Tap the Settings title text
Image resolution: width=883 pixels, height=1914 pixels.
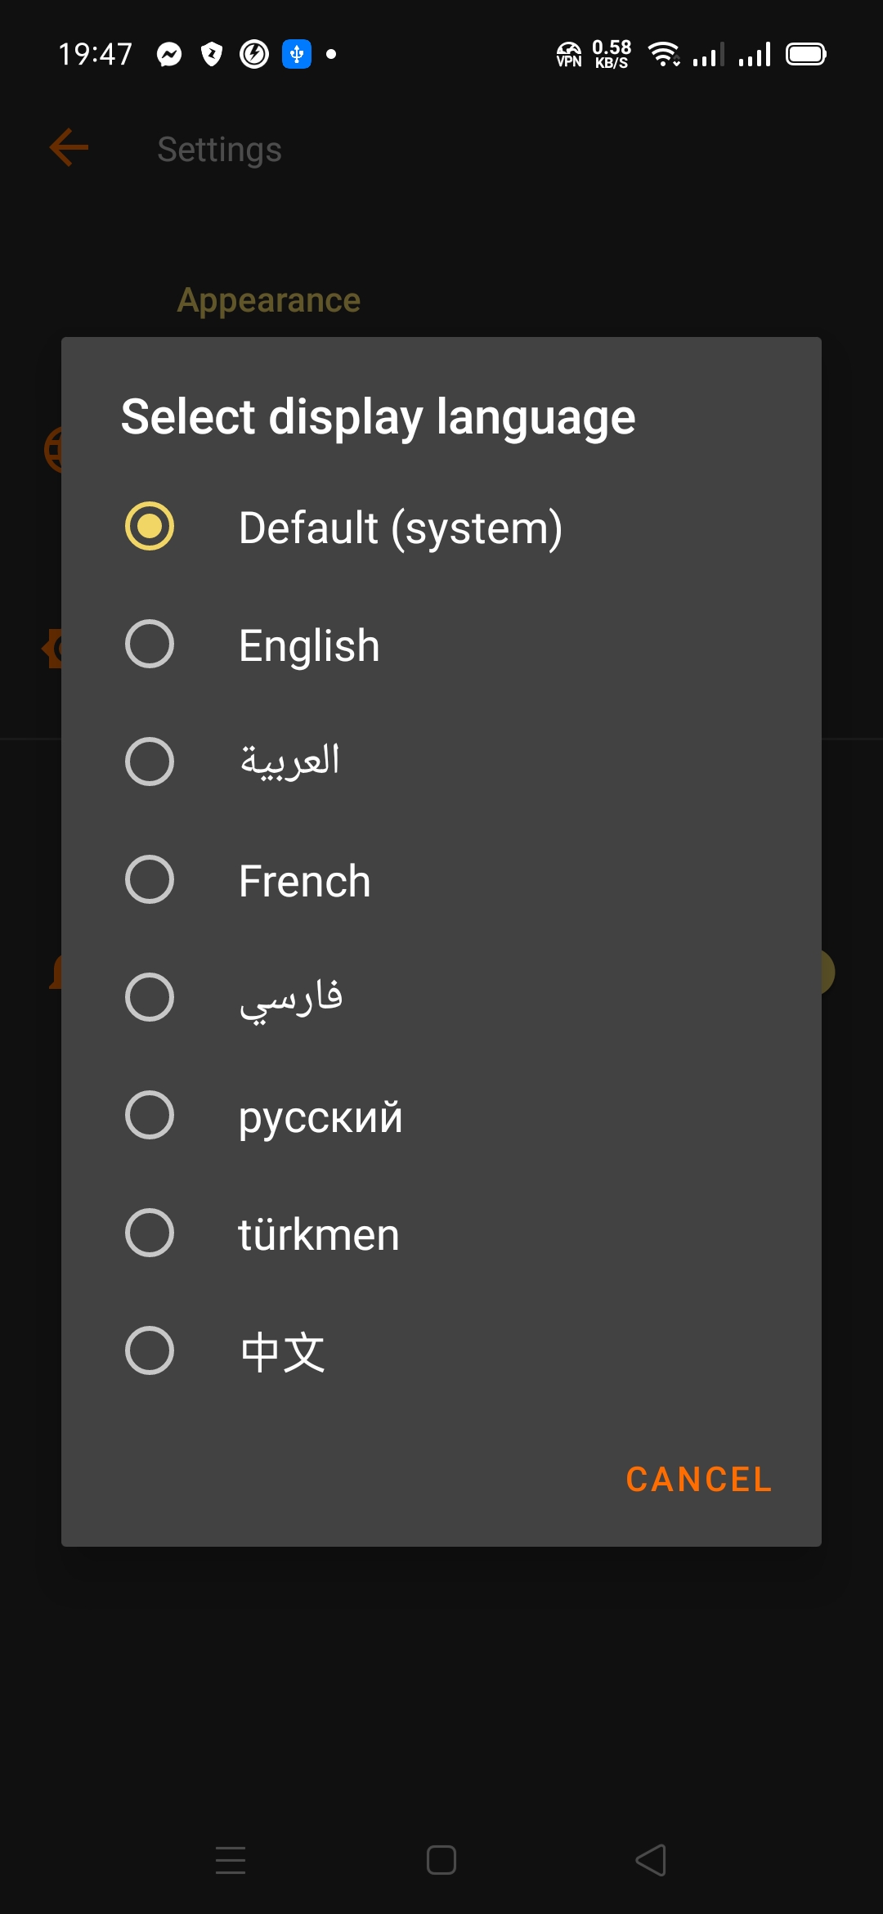(219, 150)
